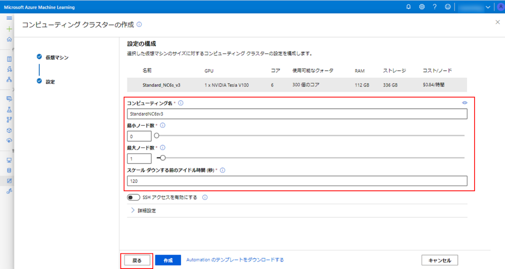The height and width of the screenshot is (269, 505).
Task: Open Designer hierarchy icon in sidebar
Action: coord(9,79)
